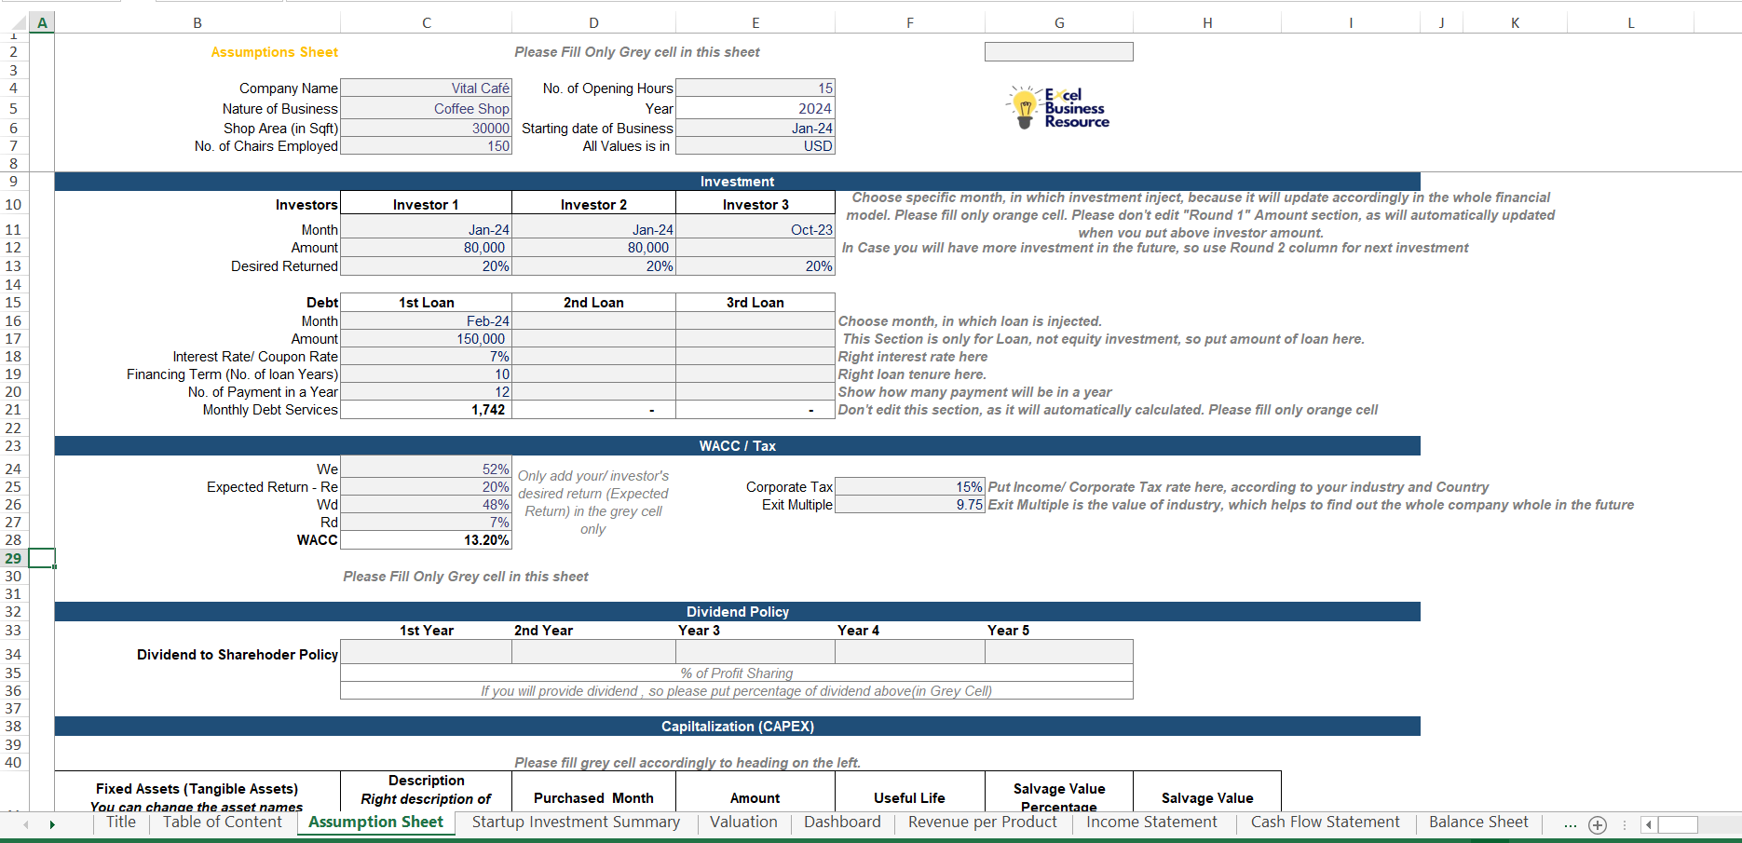Click the Dividend Policy section header
Viewport: 1742px width, 843px height.
pyautogui.click(x=737, y=612)
